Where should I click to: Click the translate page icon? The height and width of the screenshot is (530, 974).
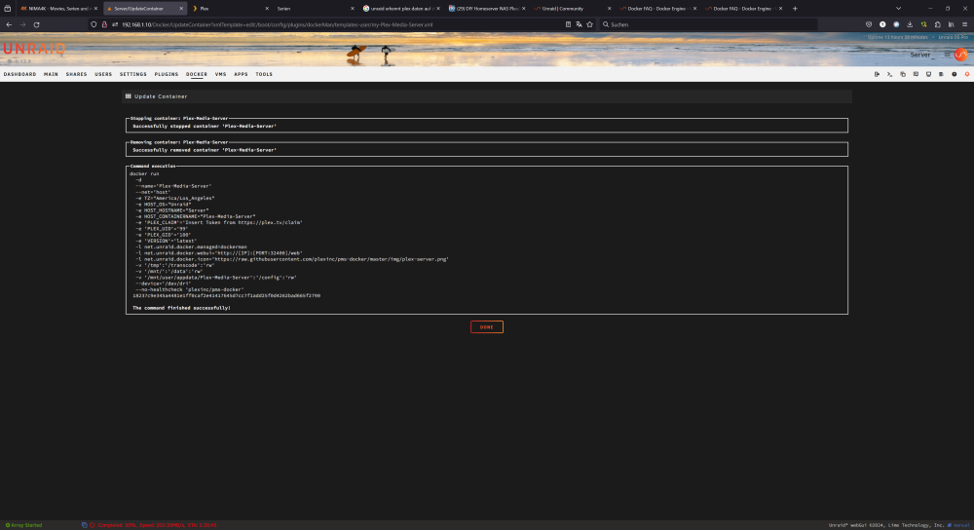[x=579, y=25]
